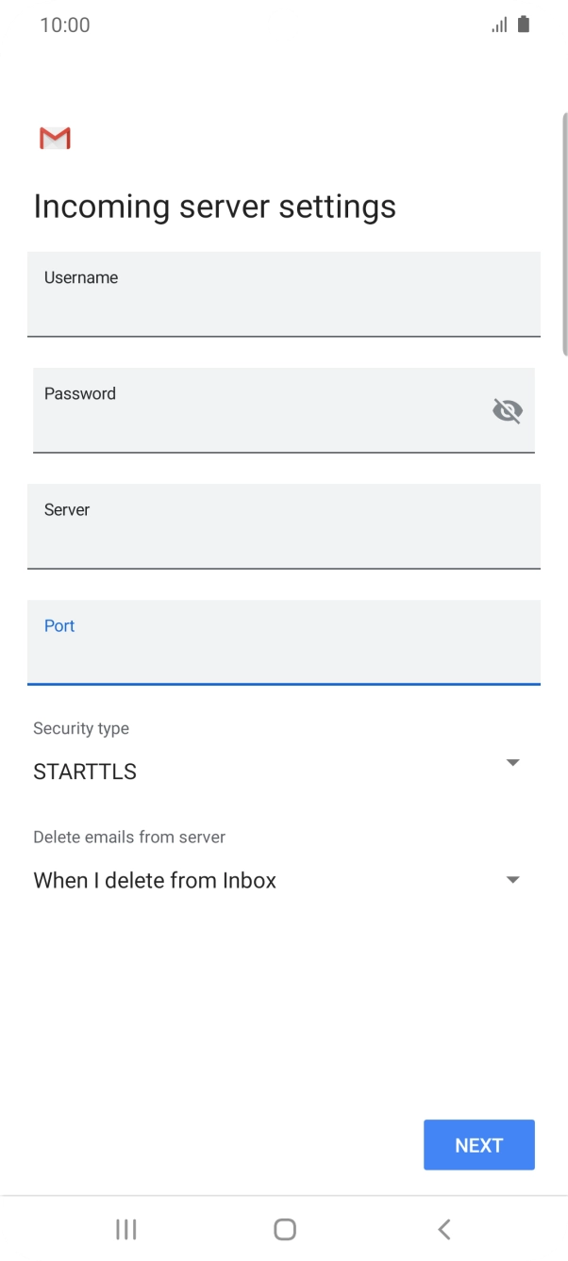
Task: Reveal the typed password characters
Action: 508,410
